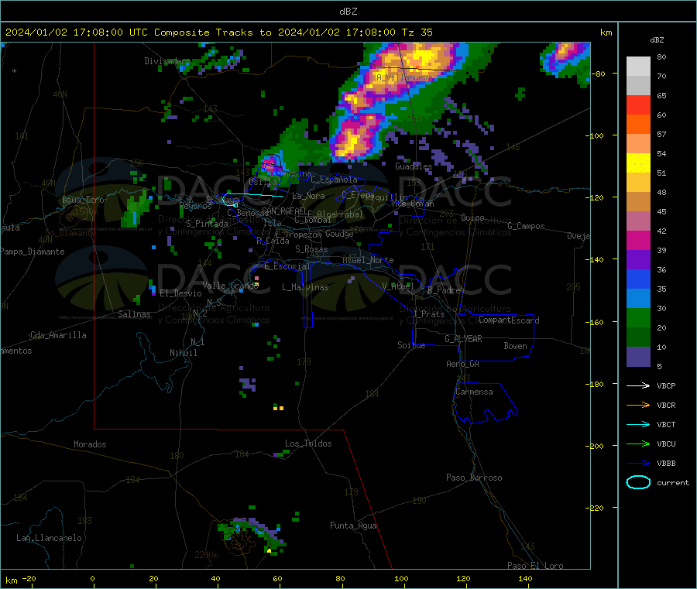Screen dimensions: 697x589
Task: Click the 'Carmensa' map label
Action: (x=474, y=392)
